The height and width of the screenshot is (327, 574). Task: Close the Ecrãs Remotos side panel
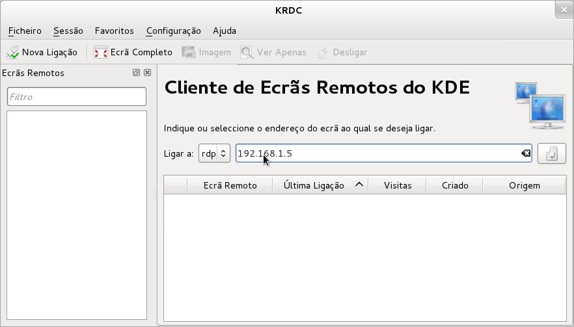point(148,73)
